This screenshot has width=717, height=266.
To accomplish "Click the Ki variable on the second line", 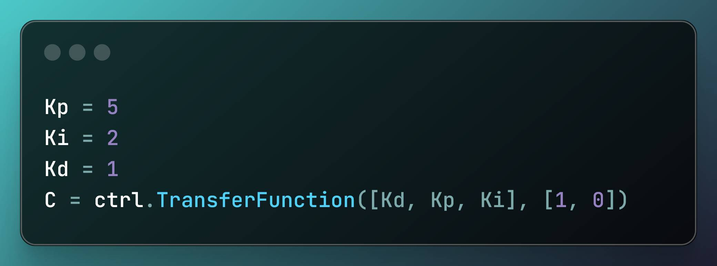I will pyautogui.click(x=57, y=138).
